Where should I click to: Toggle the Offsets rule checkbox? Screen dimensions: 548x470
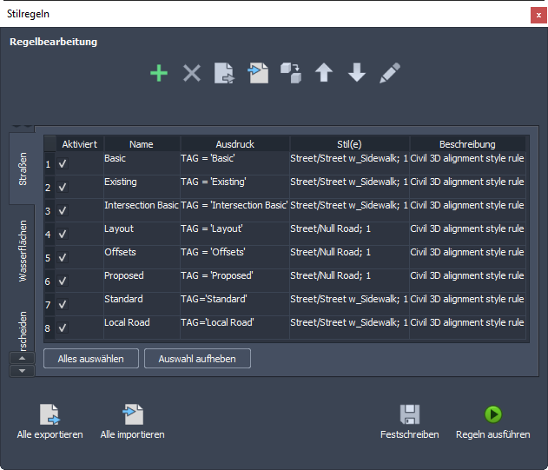click(63, 257)
